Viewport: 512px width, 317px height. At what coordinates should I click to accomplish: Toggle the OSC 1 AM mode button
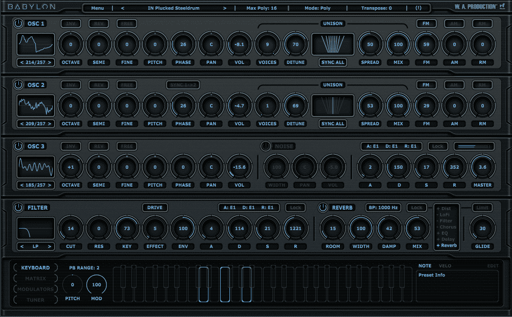point(454,24)
